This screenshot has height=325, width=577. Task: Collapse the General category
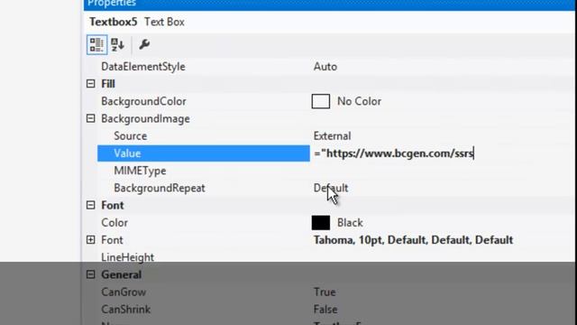coord(90,274)
